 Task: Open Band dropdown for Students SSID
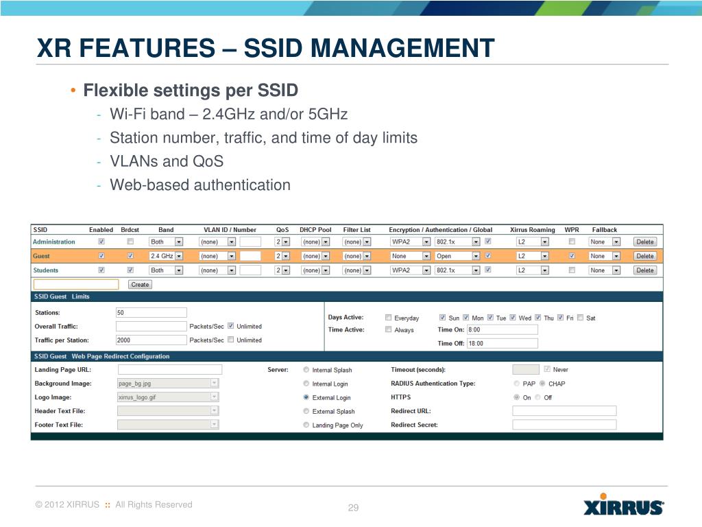tap(166, 270)
